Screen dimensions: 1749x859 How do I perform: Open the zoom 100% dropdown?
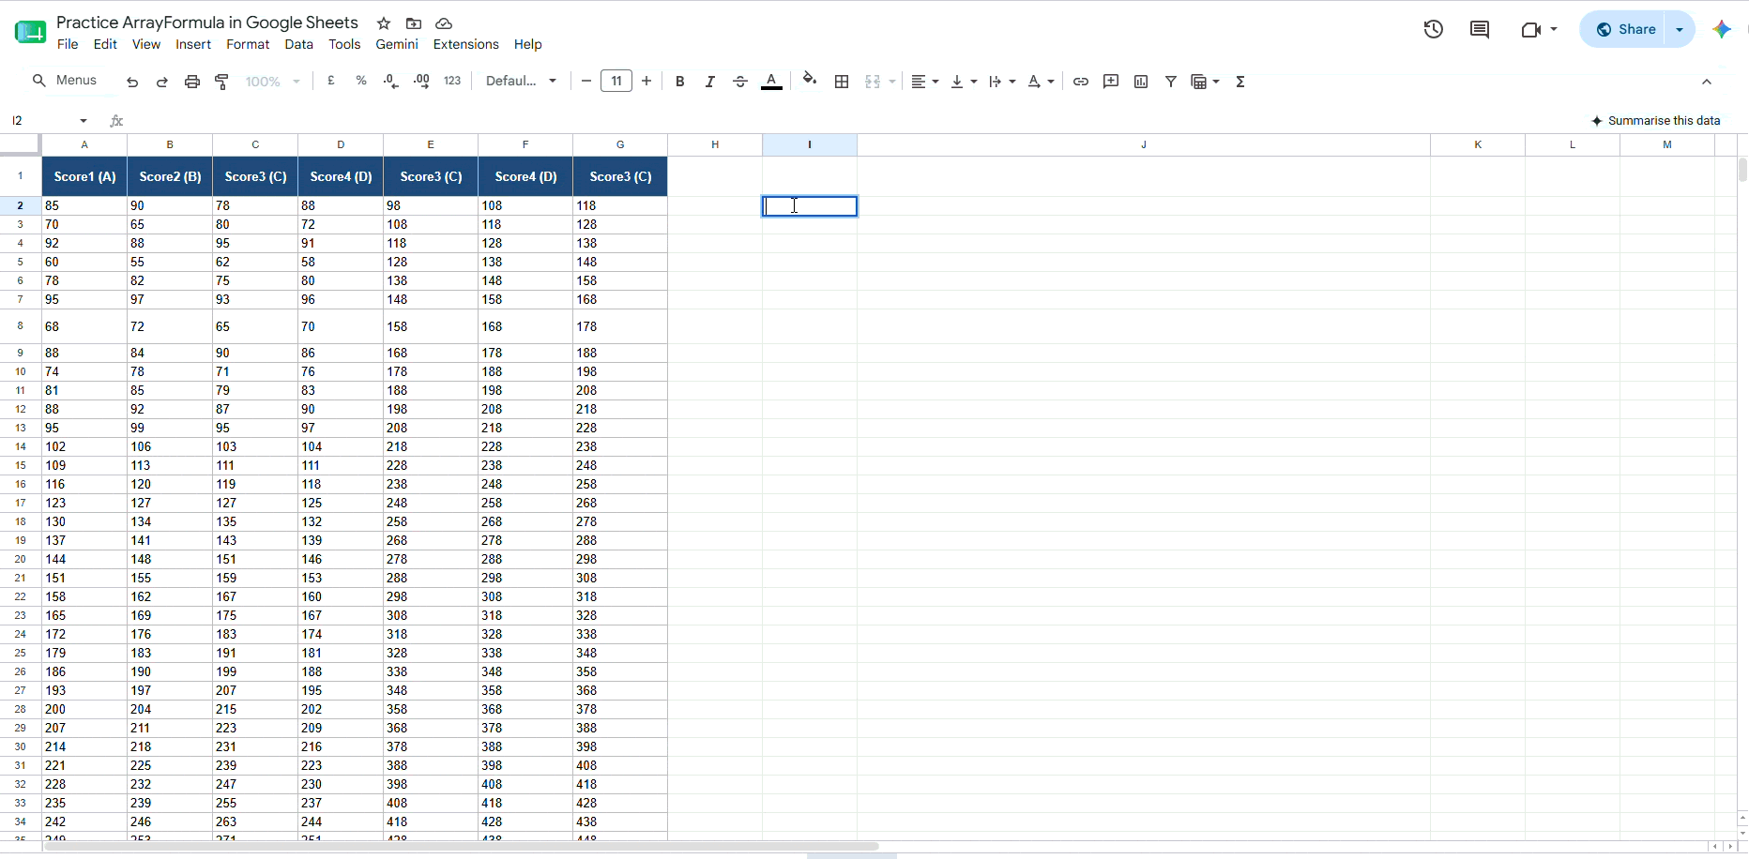(272, 82)
